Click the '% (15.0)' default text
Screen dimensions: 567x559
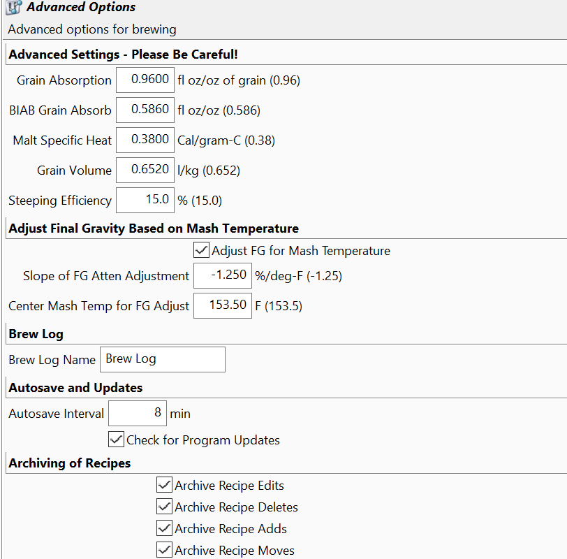click(x=200, y=201)
